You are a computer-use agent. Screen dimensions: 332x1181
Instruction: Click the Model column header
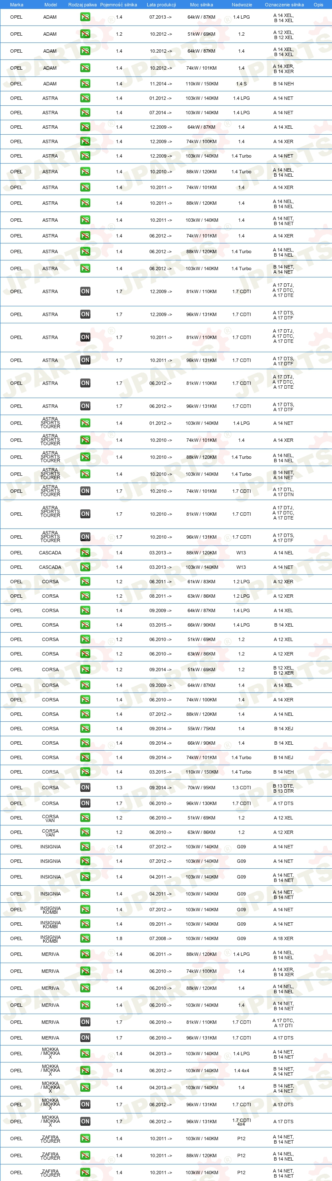point(51,5)
